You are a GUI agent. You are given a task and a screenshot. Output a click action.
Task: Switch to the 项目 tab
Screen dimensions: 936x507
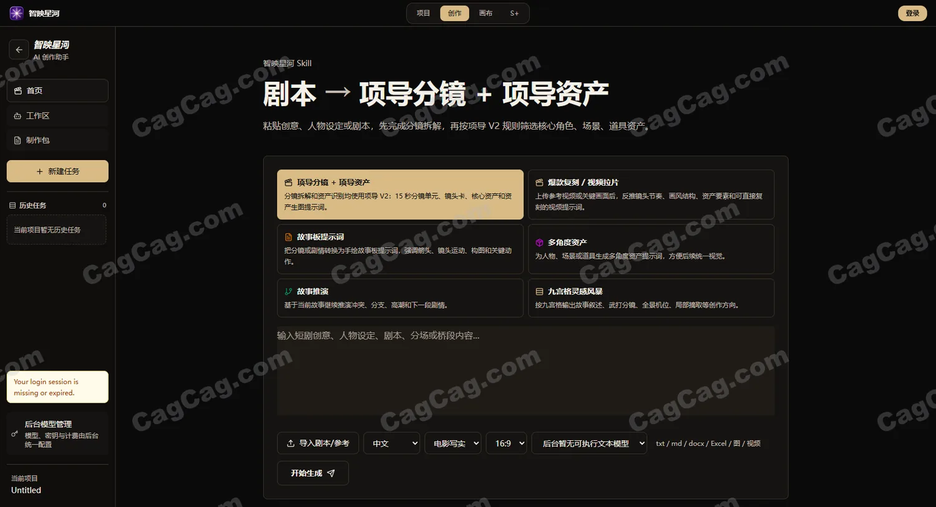coord(424,13)
